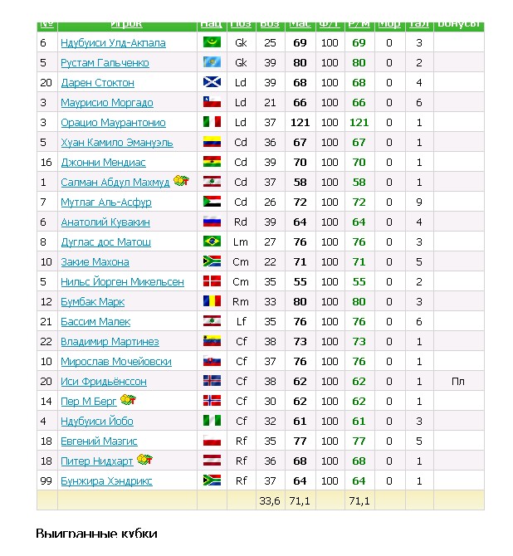This screenshot has height=556, width=513.
Task: Open Хуан Камило Эмануэль player page
Action: [x=117, y=142]
